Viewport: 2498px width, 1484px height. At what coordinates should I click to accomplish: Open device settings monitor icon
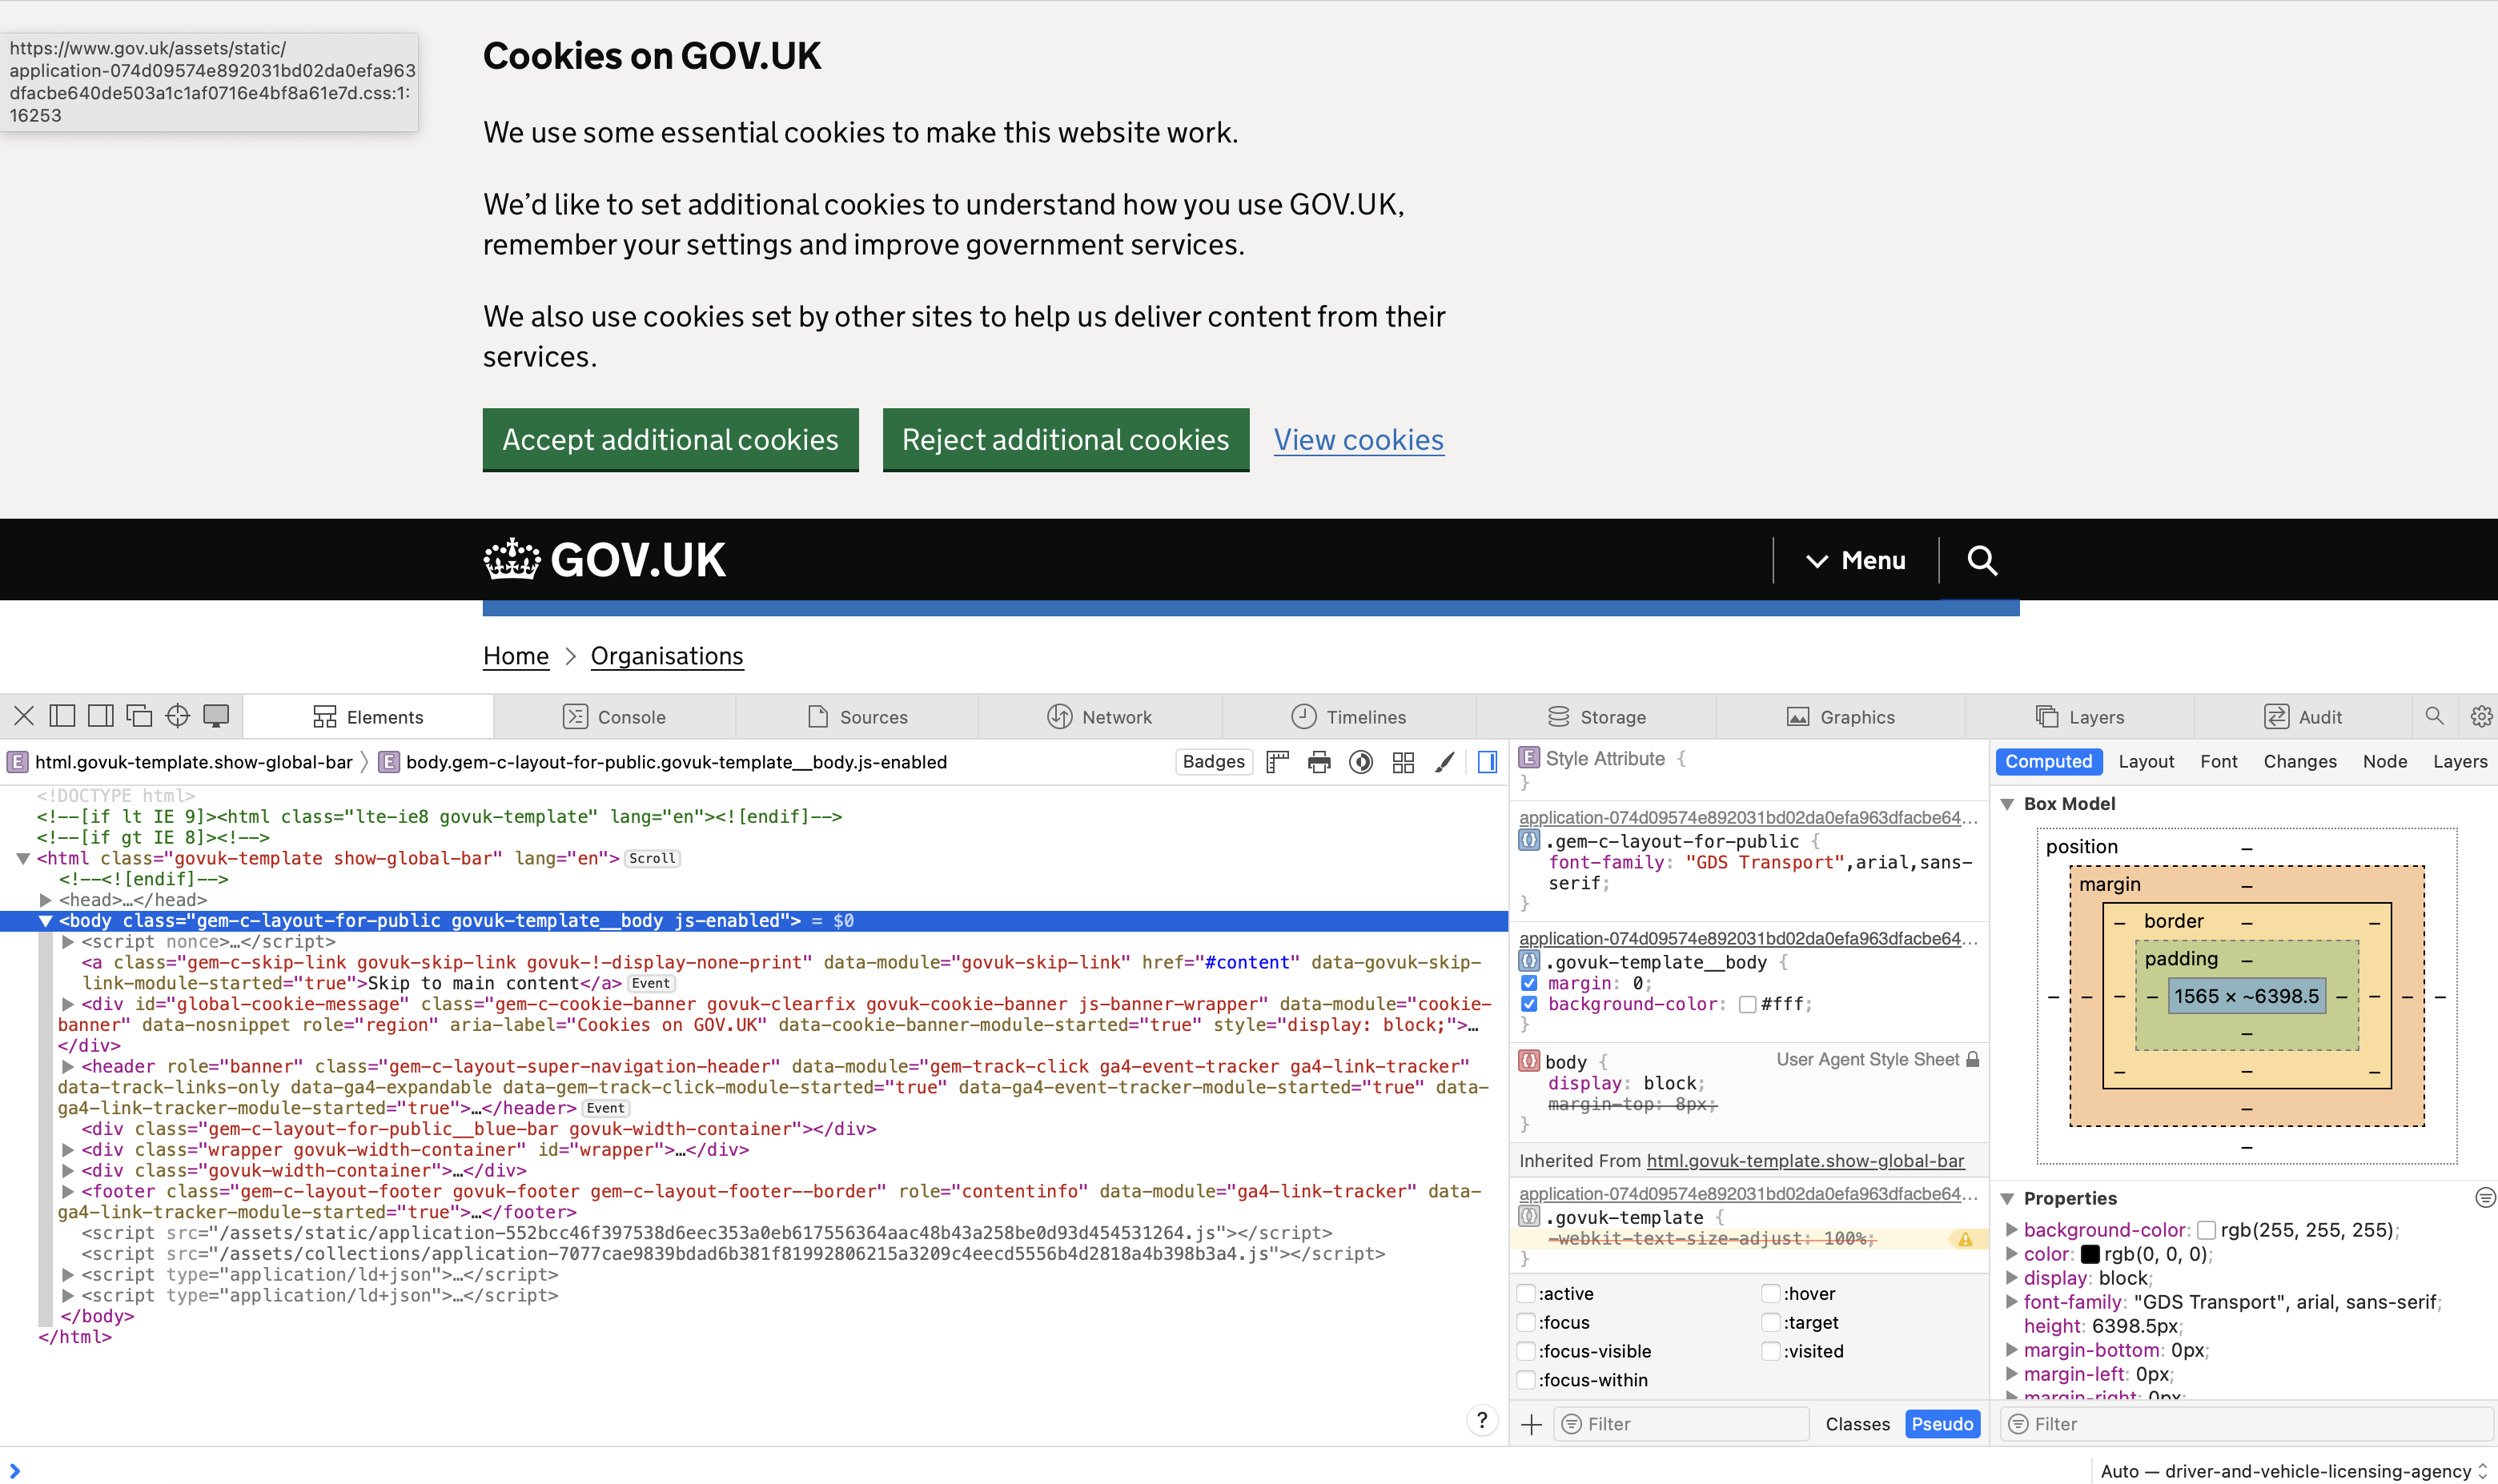tap(216, 716)
